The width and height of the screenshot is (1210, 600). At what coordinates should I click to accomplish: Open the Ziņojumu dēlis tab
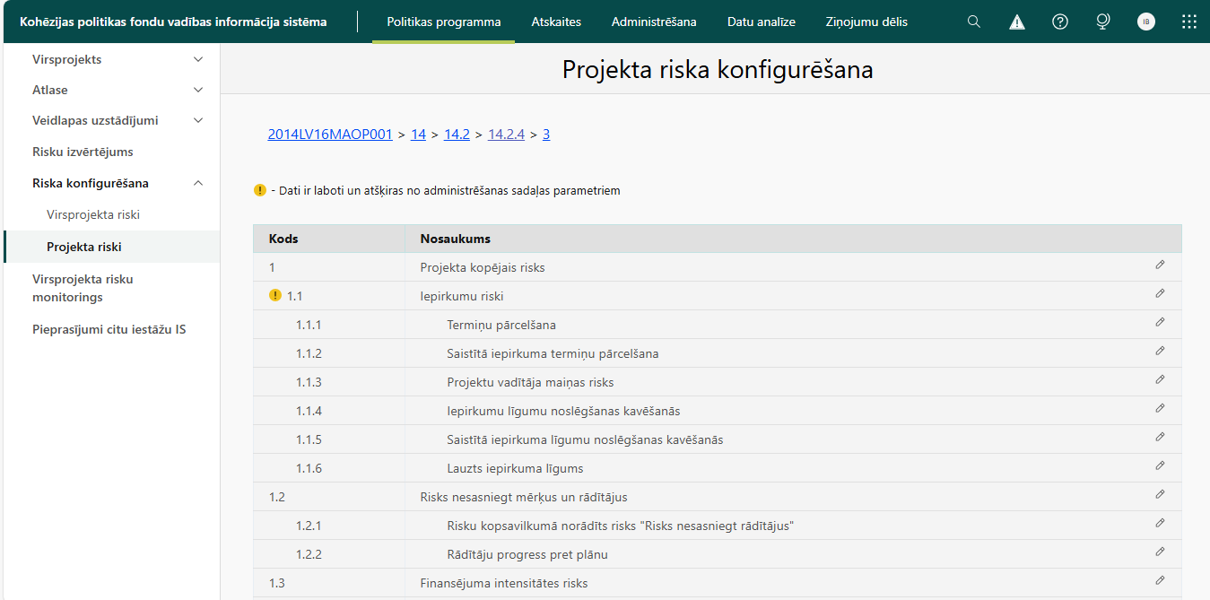coord(866,22)
